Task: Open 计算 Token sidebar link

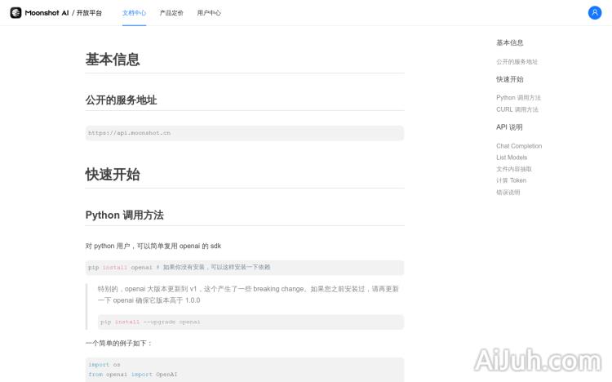Action: pyautogui.click(x=511, y=180)
